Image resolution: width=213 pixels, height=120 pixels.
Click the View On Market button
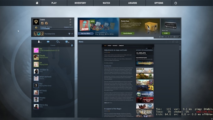[x=127, y=33]
